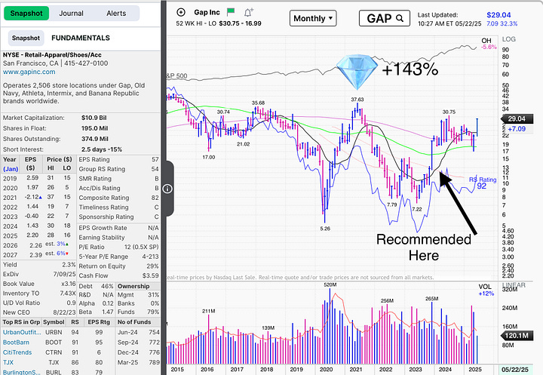Click the Return on Equity value 29%
The height and width of the screenshot is (375, 543).
pyautogui.click(x=152, y=266)
